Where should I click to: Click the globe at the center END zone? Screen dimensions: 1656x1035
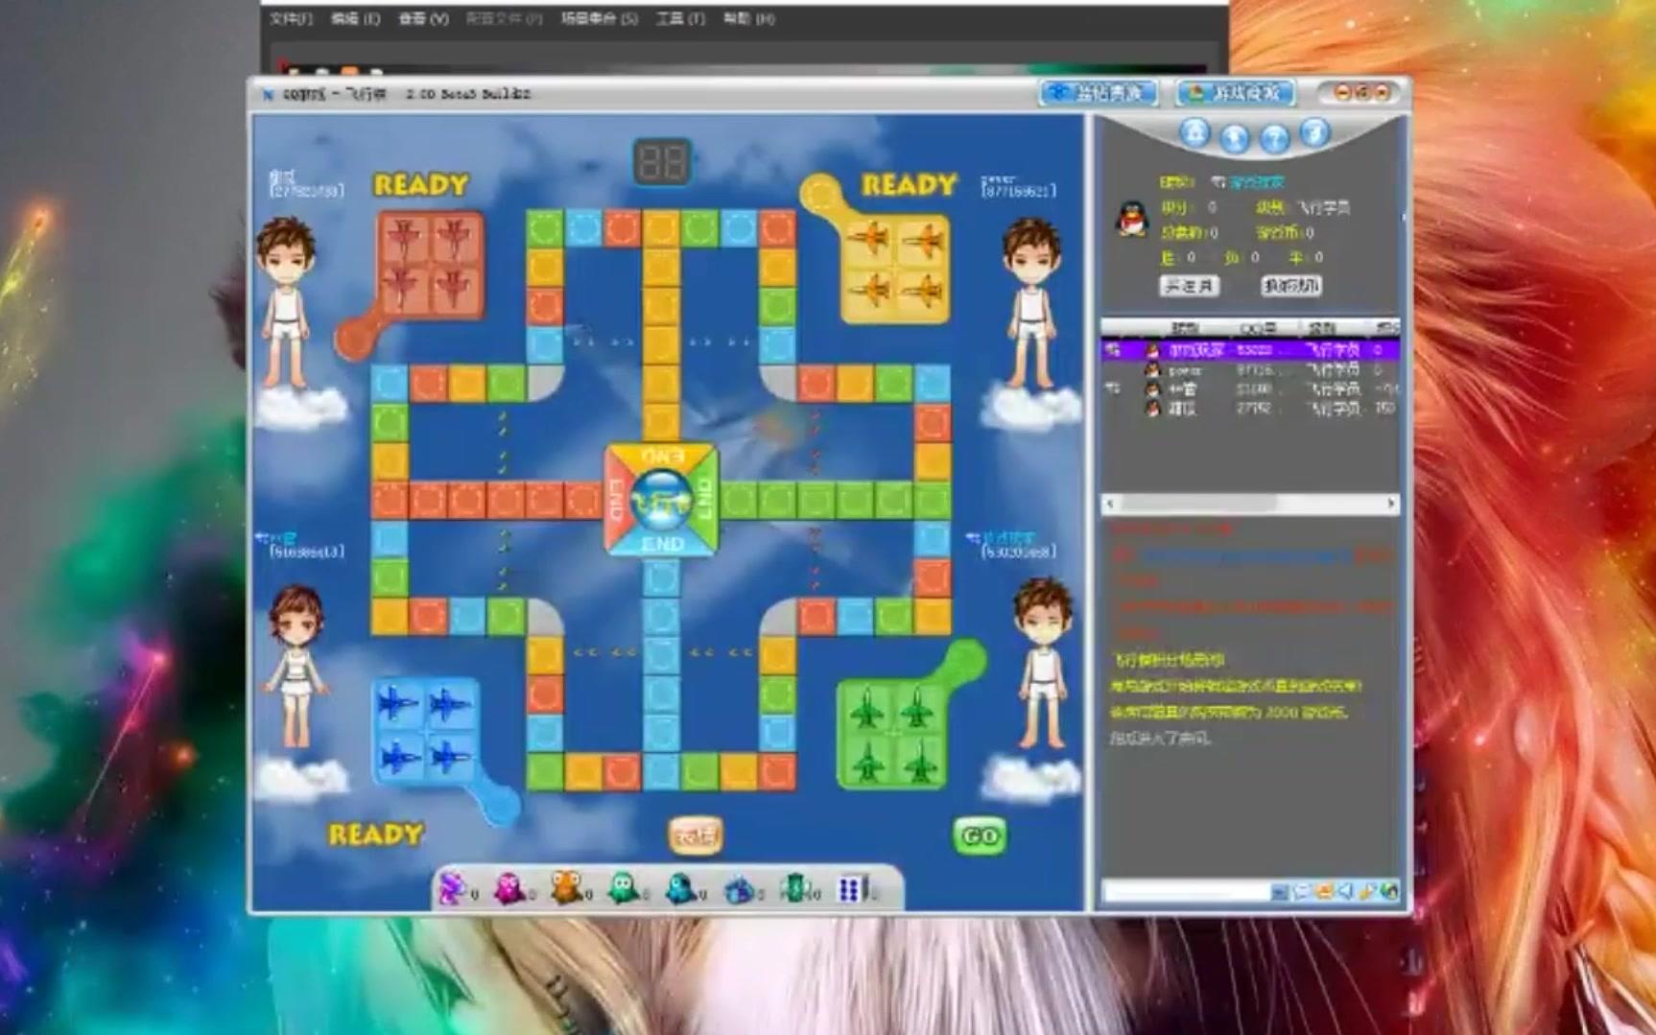[661, 499]
